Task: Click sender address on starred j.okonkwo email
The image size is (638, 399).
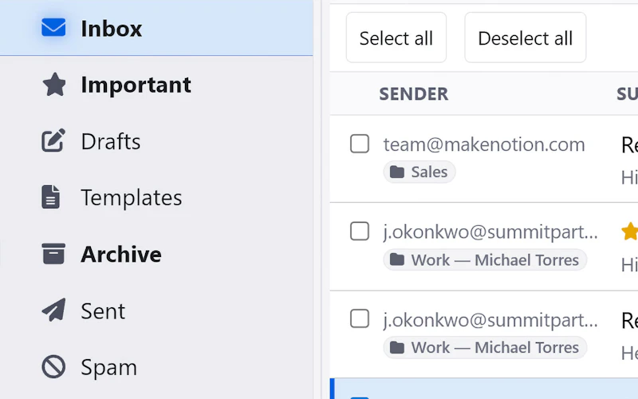Action: click(x=490, y=232)
